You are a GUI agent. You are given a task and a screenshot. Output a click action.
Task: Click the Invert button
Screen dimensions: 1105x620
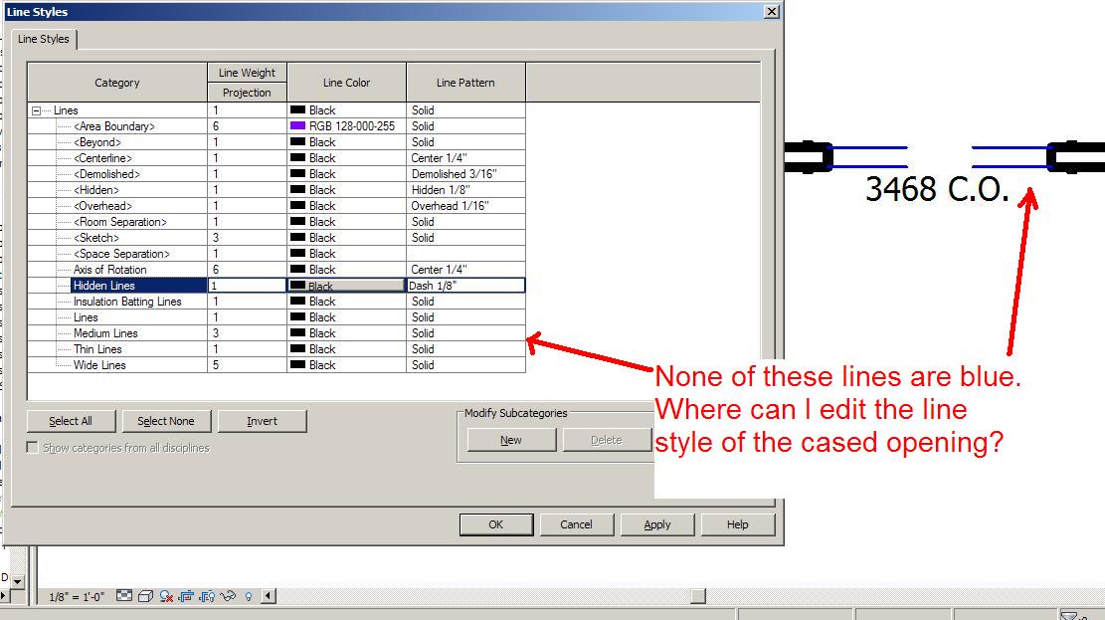(263, 421)
